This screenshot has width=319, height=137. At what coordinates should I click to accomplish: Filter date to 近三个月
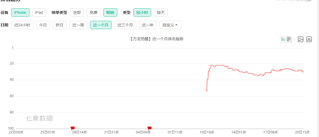(125, 25)
